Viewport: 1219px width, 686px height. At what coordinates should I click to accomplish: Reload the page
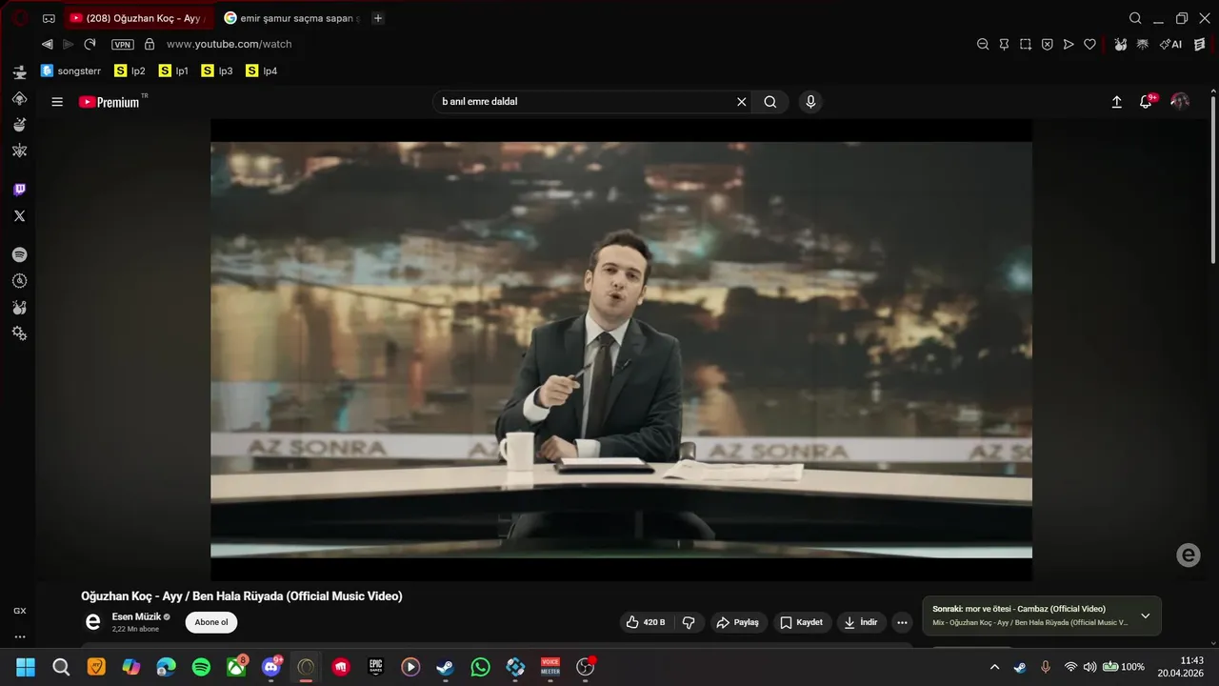(90, 44)
